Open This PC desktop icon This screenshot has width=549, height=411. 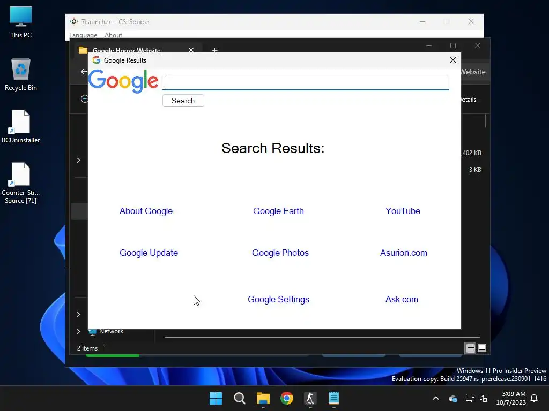pyautogui.click(x=21, y=22)
